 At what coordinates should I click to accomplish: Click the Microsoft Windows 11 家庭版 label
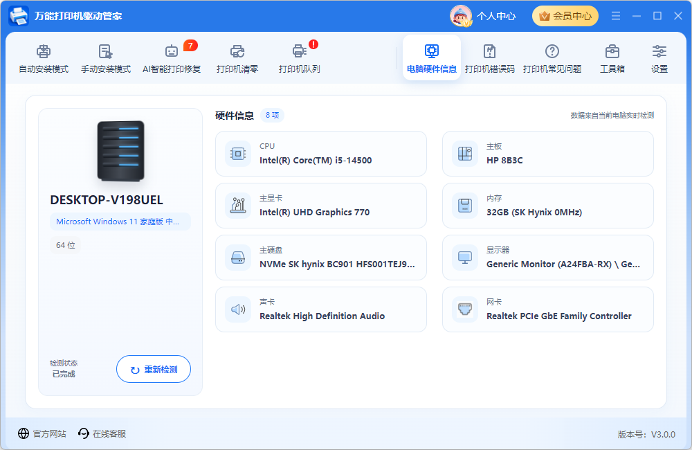(x=120, y=222)
